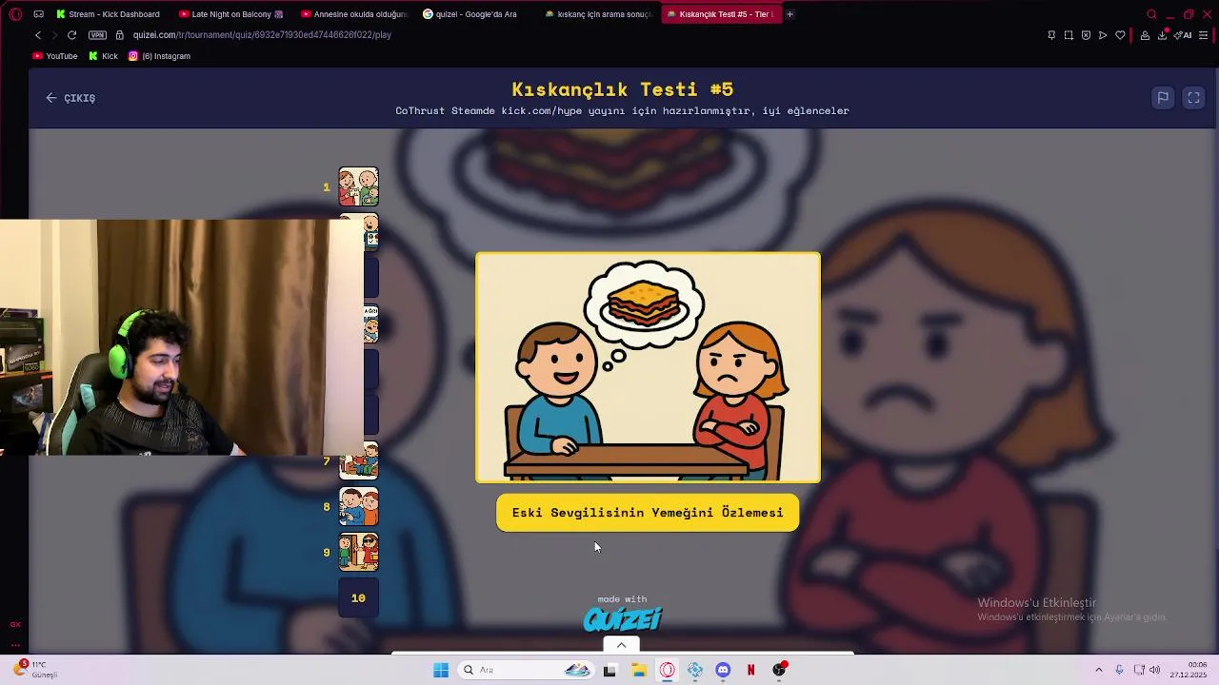Screen dimensions: 1219x685
Task: Click the taskbar Ara search box
Action: 527,671
